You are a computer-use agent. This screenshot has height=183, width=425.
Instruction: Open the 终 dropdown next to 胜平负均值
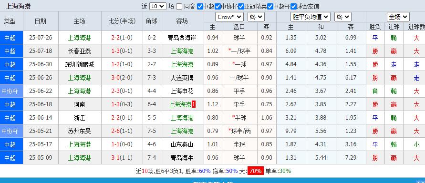coord(343,17)
